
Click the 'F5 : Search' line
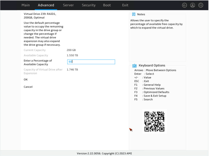click(143, 99)
